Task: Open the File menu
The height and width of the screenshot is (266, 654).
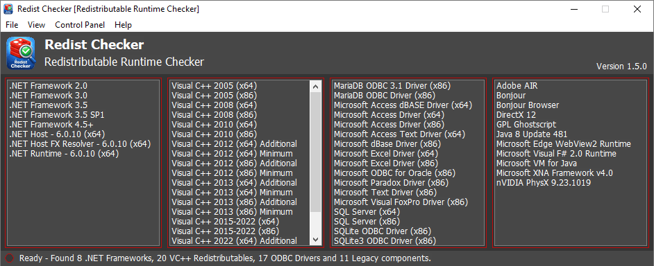Action: pos(12,25)
